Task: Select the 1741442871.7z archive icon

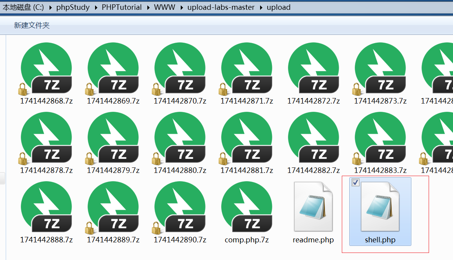Action: click(x=246, y=69)
